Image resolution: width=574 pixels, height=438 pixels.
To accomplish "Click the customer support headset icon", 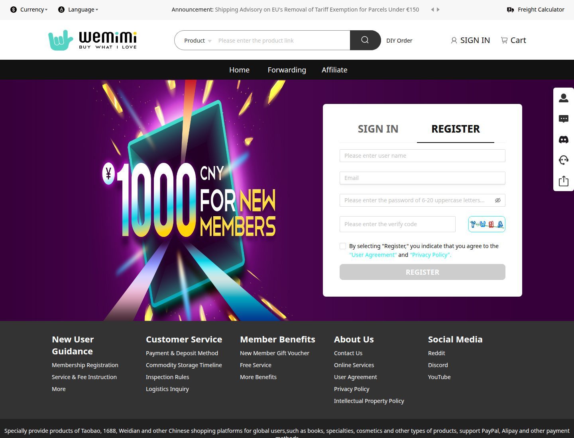I will [564, 160].
